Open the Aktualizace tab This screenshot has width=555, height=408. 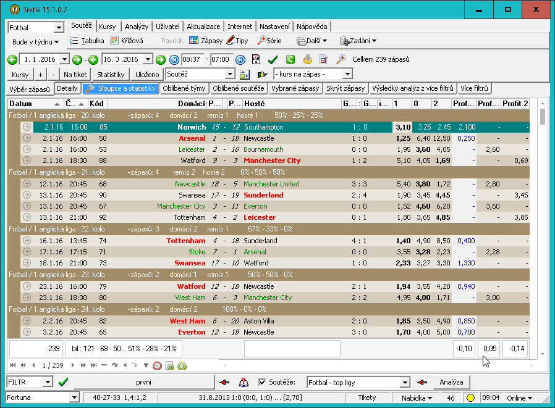pyautogui.click(x=203, y=27)
